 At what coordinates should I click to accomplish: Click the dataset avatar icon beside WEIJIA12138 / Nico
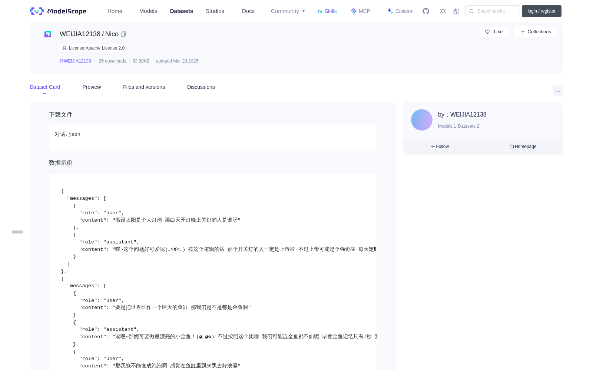(x=48, y=34)
